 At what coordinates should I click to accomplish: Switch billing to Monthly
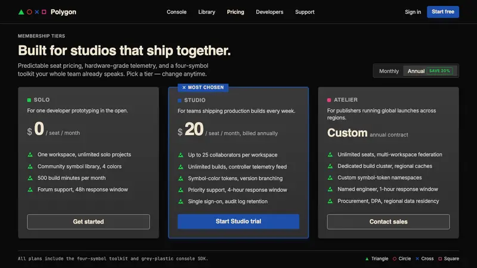coord(389,71)
